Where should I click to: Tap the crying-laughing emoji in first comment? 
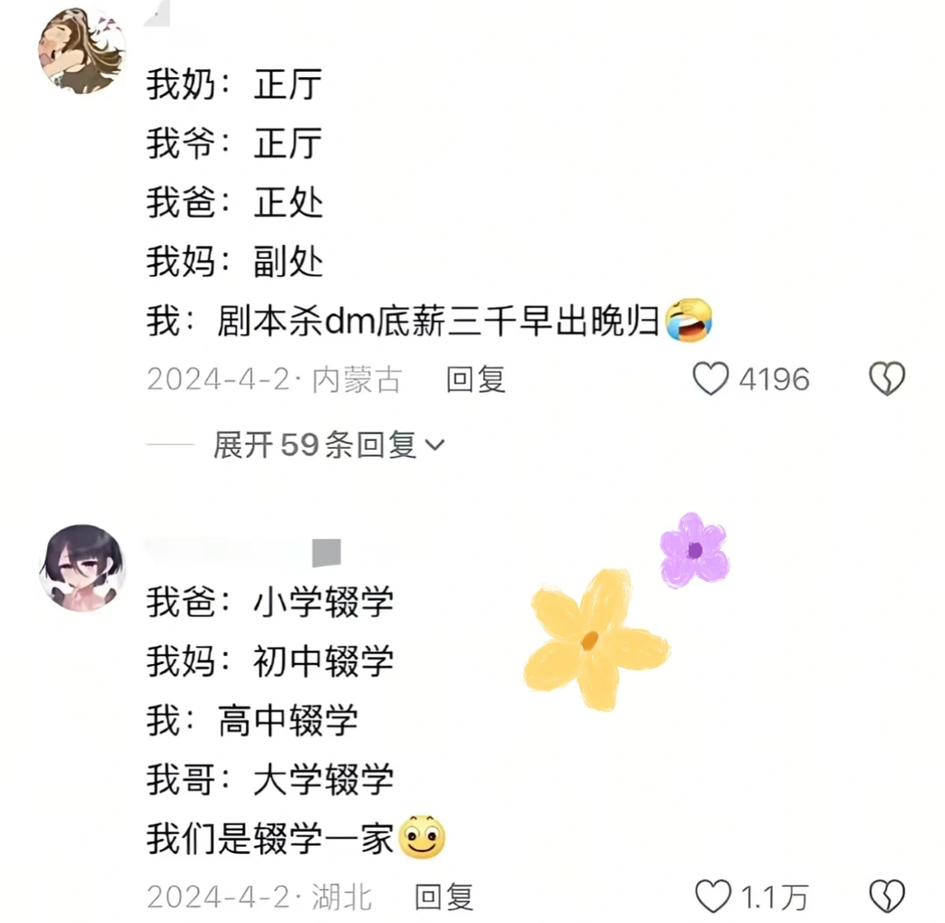[689, 320]
